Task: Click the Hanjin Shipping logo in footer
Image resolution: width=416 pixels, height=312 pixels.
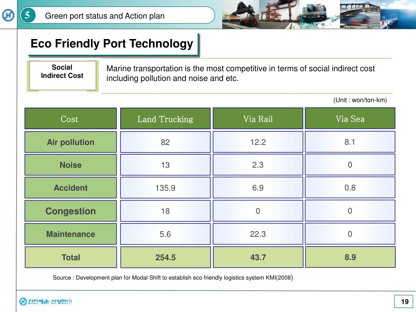Action: [x=45, y=301]
